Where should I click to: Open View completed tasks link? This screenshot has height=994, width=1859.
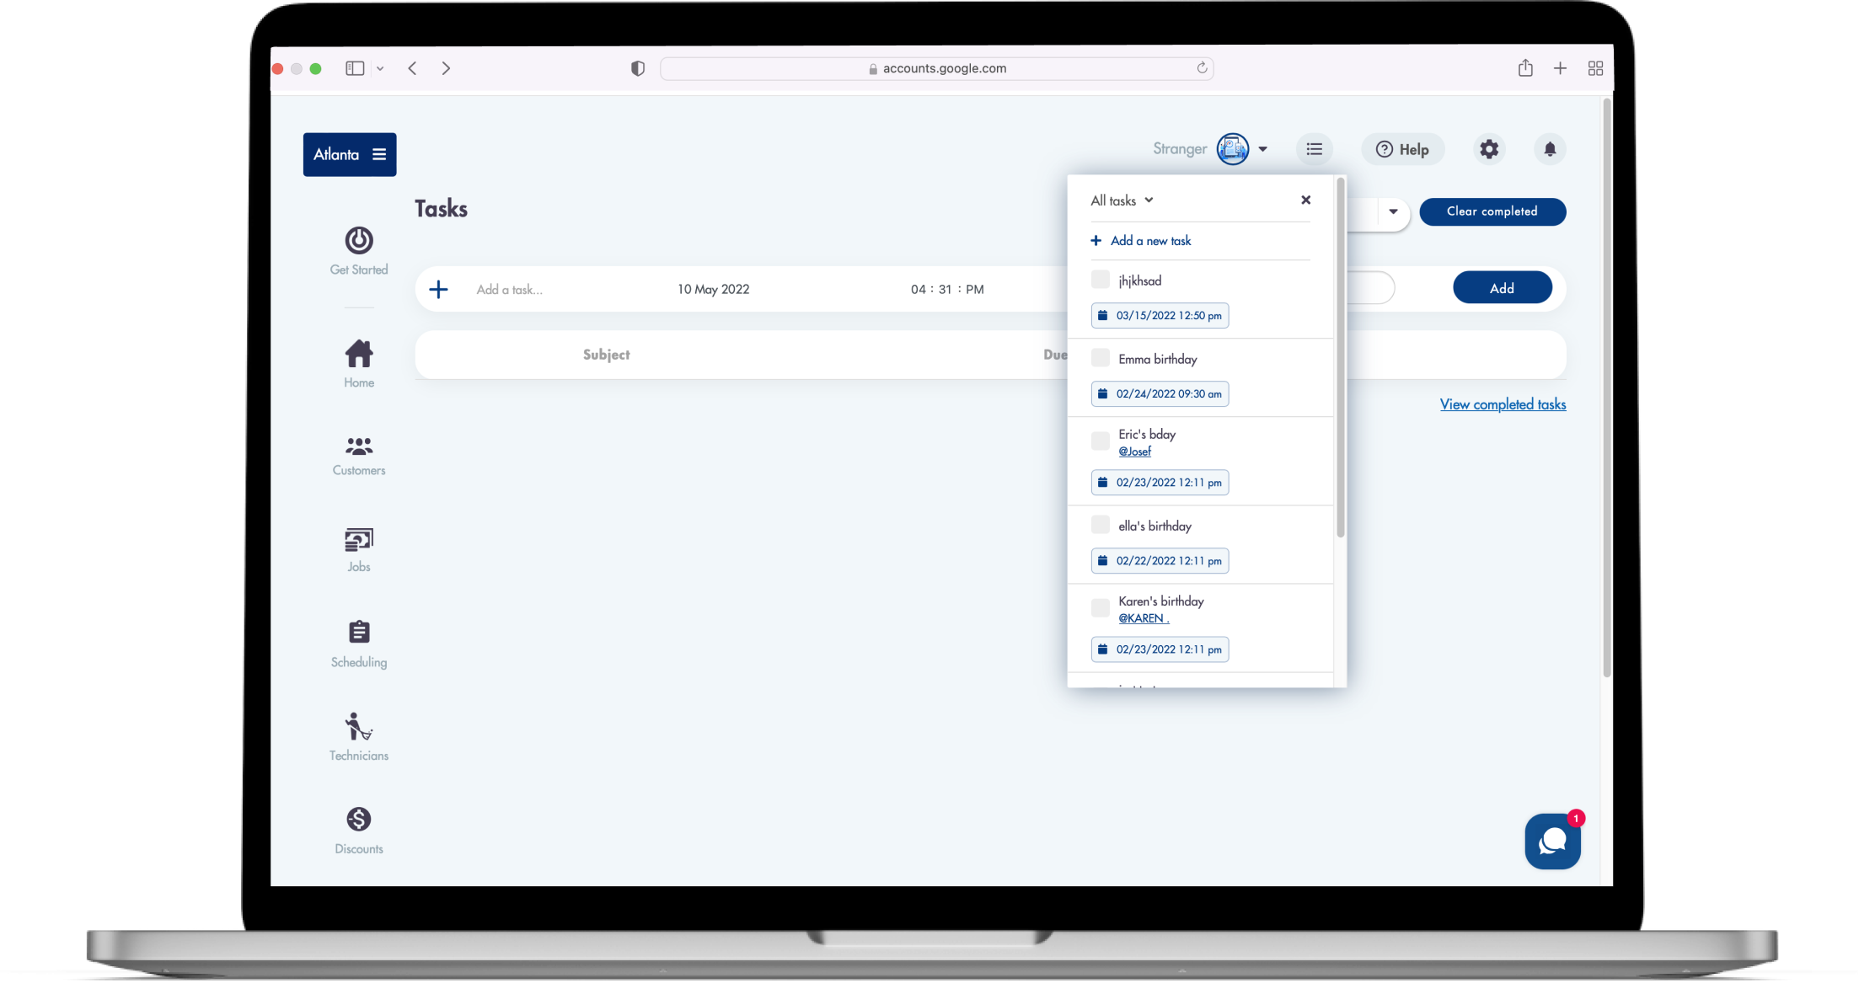pos(1503,404)
